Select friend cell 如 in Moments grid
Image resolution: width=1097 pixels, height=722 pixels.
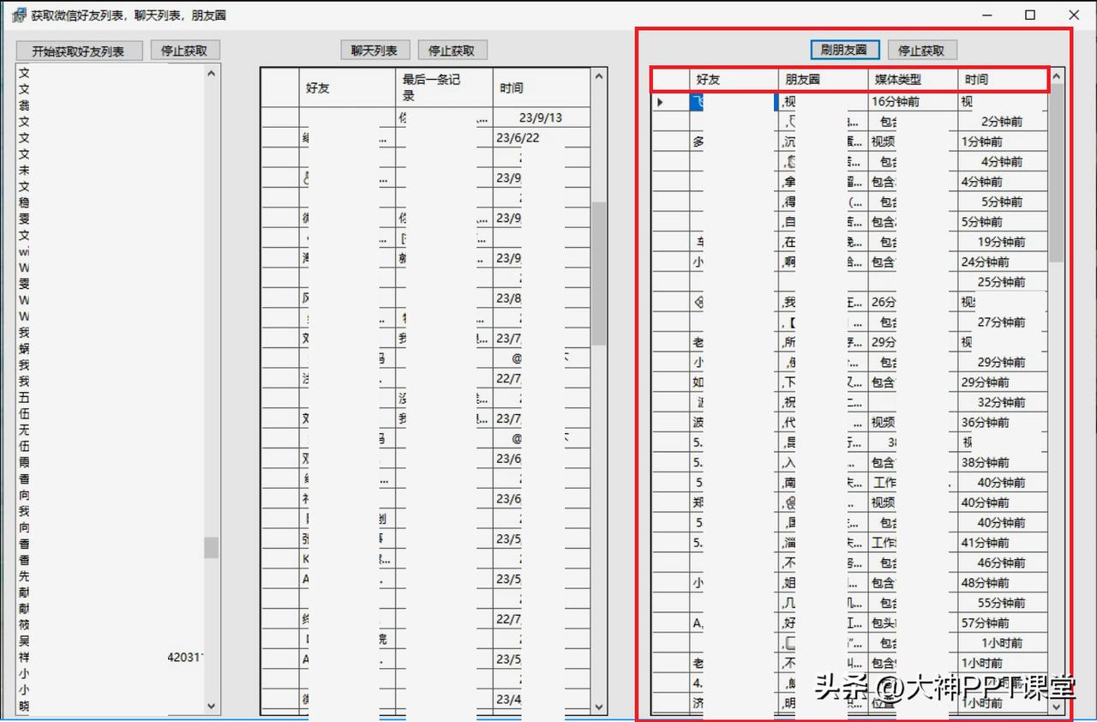coord(734,382)
